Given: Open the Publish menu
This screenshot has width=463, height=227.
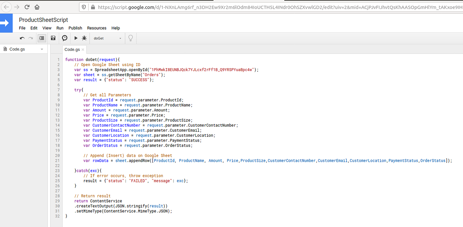Looking at the screenshot, I should [x=75, y=28].
